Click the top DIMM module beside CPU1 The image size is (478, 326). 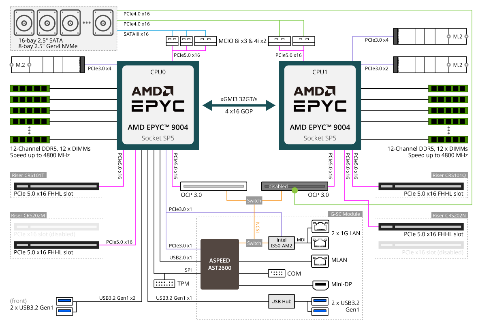point(448,88)
